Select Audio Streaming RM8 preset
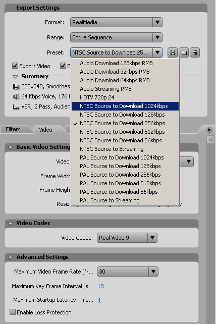This screenshot has width=216, height=324. tap(125, 89)
